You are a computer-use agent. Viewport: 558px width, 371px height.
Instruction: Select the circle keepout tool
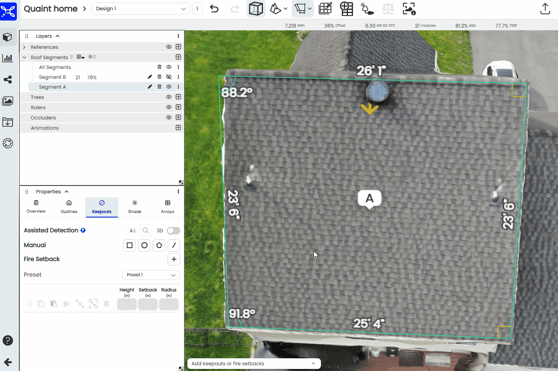pos(144,245)
